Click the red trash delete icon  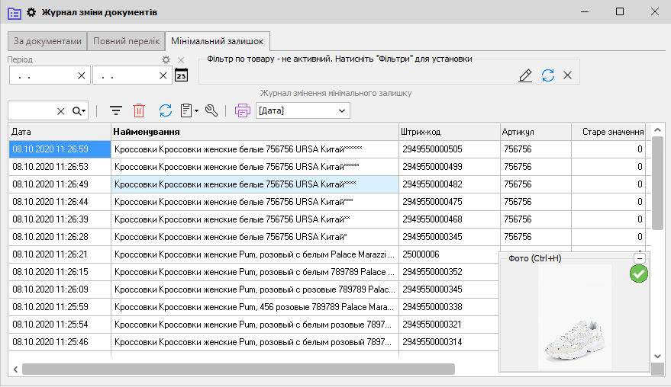(x=139, y=111)
